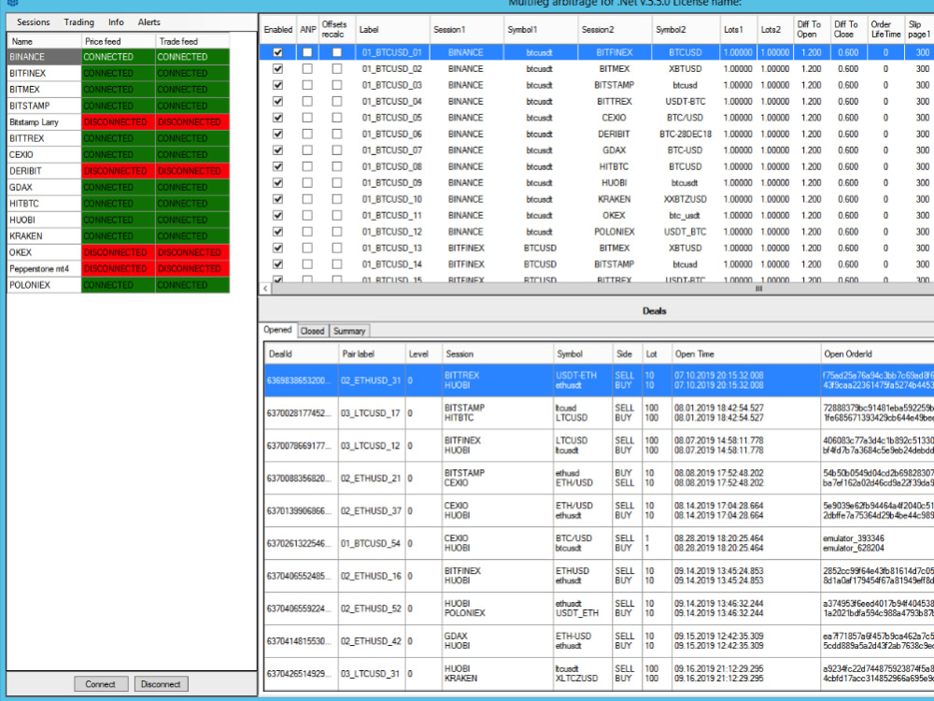The image size is (934, 701).
Task: Click the Side column header in Deals
Action: (x=627, y=354)
